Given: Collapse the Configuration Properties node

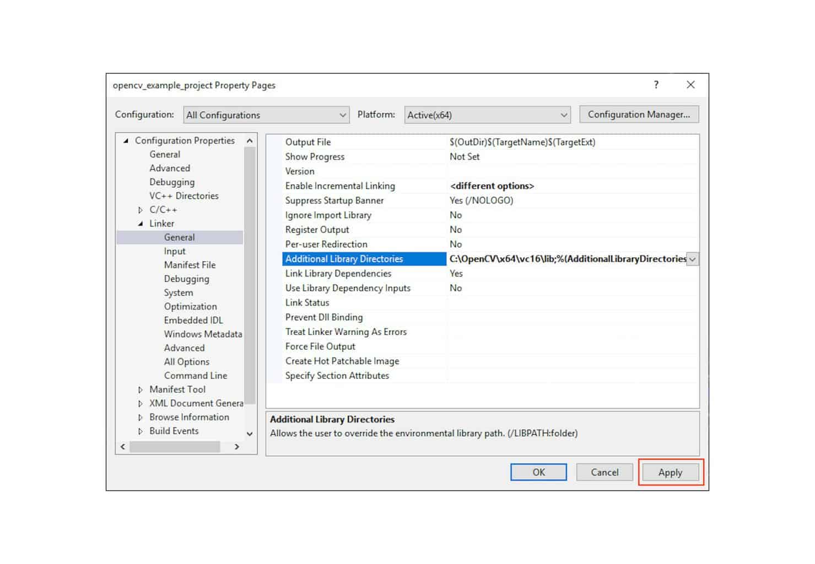Looking at the screenshot, I should (x=126, y=140).
